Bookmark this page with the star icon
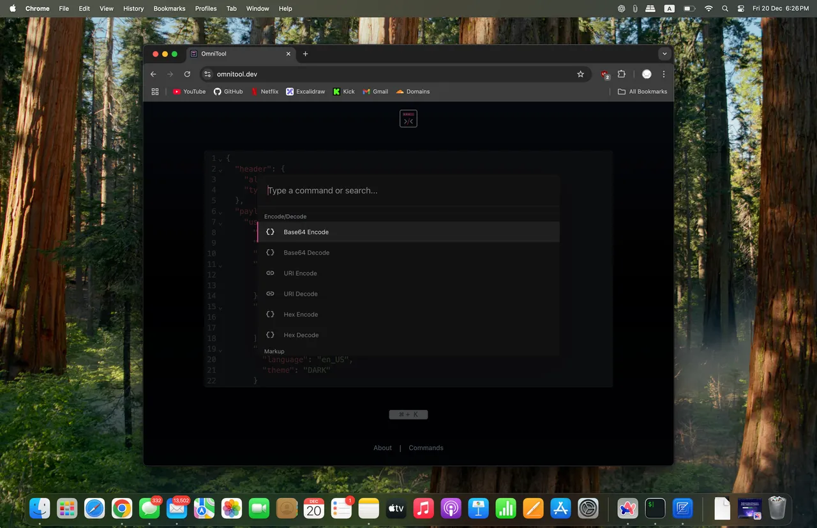Viewport: 817px width, 528px height. 580,74
